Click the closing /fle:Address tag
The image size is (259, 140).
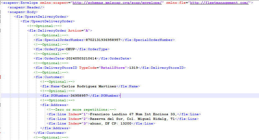click(55, 128)
